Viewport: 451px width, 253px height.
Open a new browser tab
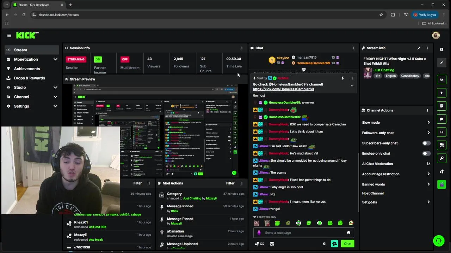click(70, 5)
